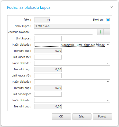The height and width of the screenshot is (127, 119).
Task: Open the first Način blokade dropdown arrow
Action: tap(108, 45)
